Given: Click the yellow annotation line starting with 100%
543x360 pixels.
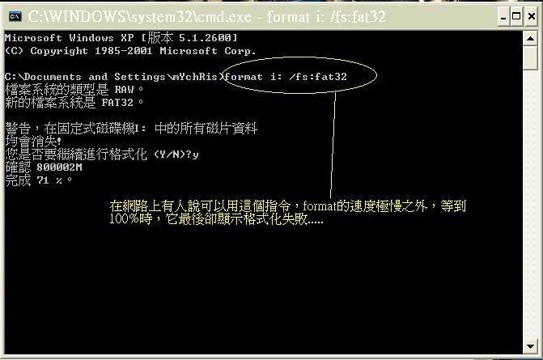Looking at the screenshot, I should [x=216, y=219].
